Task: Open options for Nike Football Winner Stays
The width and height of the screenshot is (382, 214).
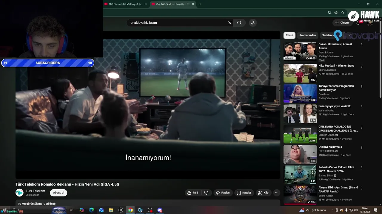Action: point(362,66)
